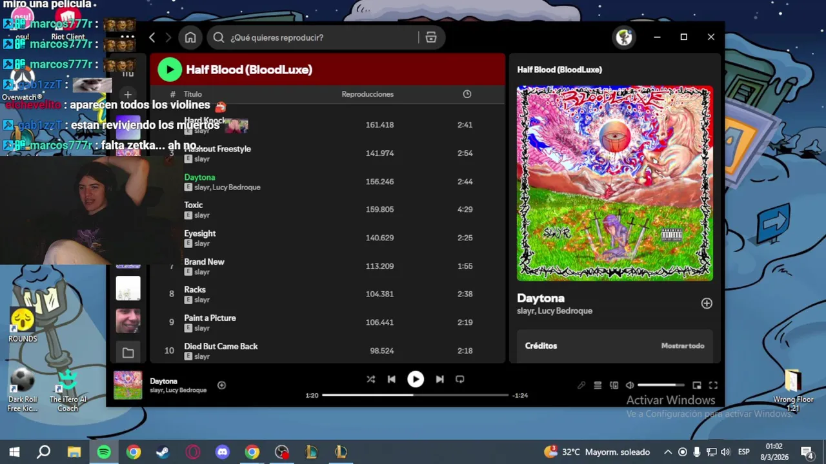Select the Eyesight track row

(x=327, y=238)
